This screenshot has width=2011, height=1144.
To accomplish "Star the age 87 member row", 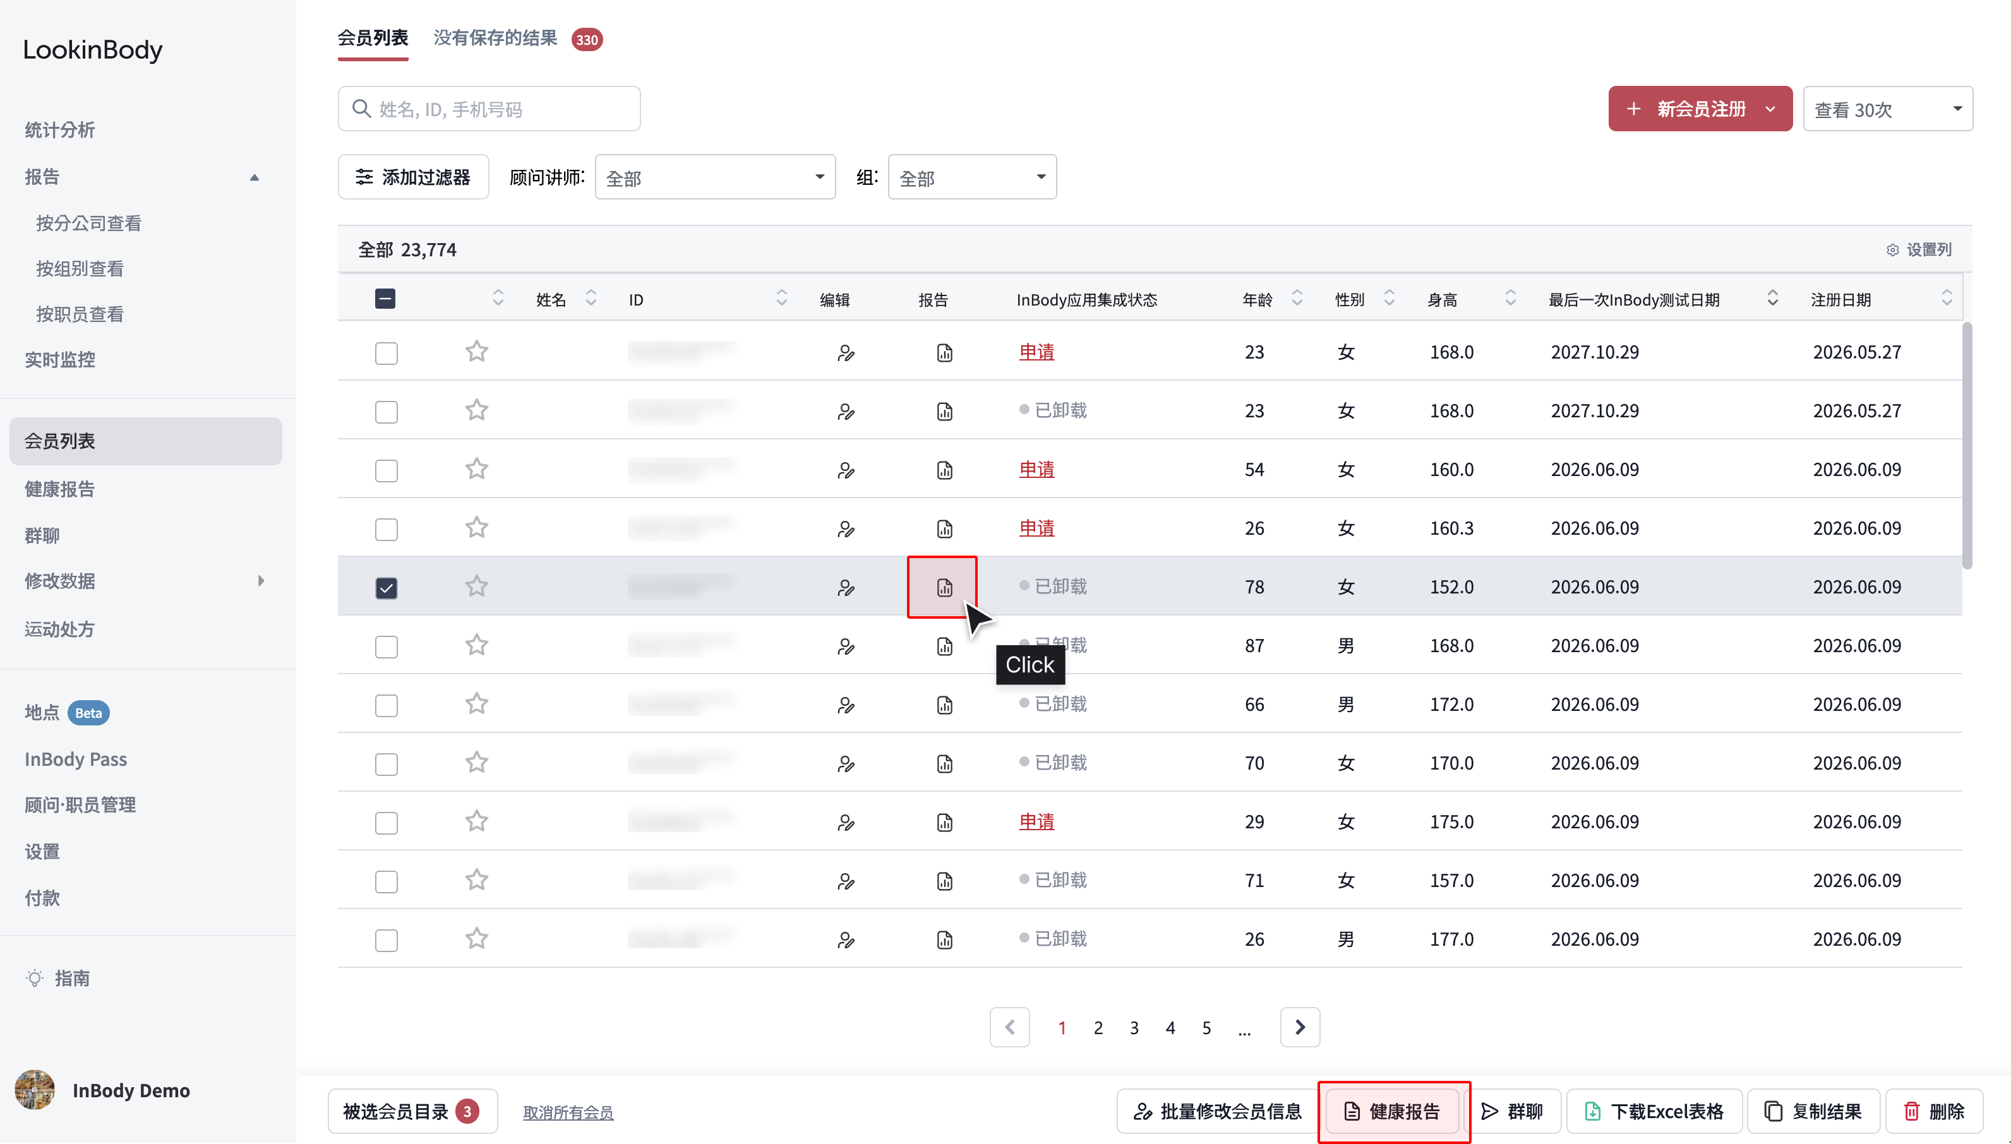I will [476, 645].
